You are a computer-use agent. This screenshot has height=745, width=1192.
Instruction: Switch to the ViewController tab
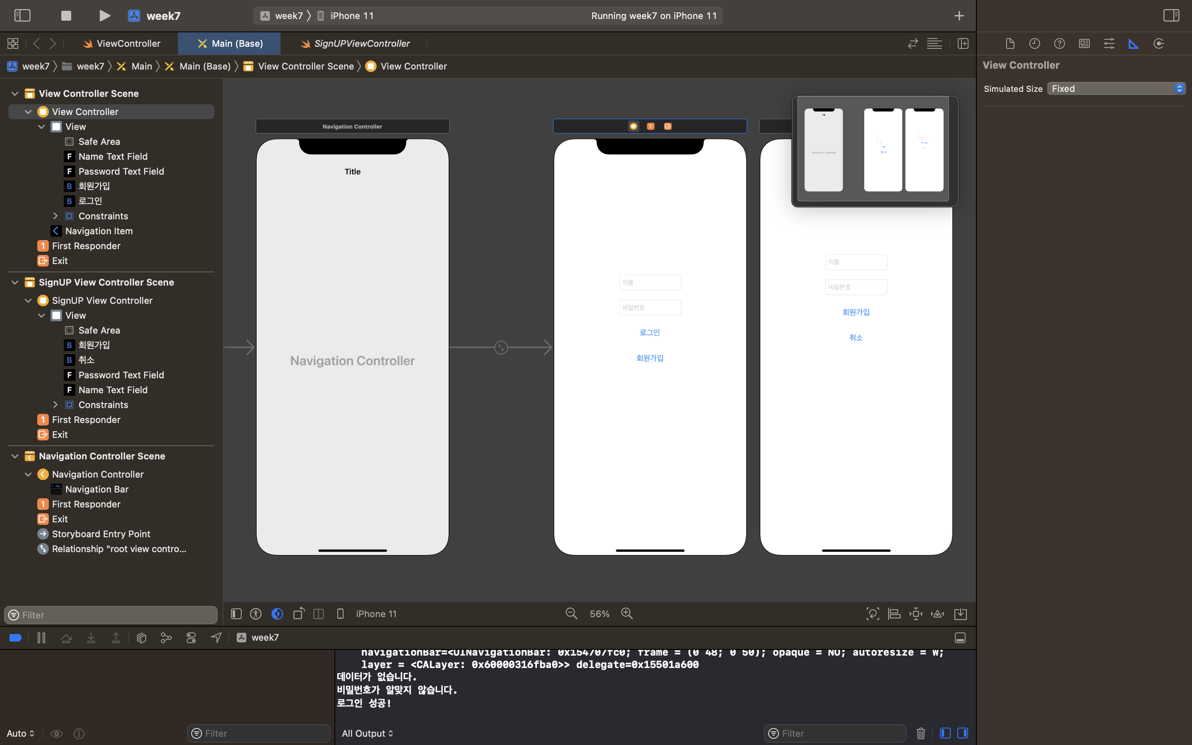[x=128, y=43]
